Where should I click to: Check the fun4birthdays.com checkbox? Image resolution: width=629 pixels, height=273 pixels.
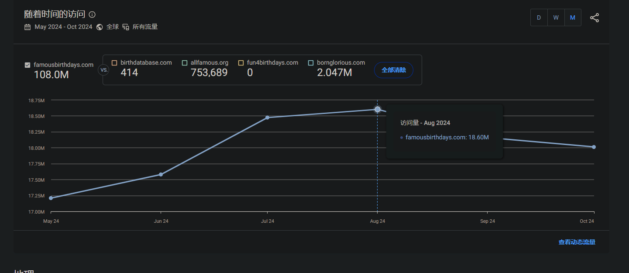[241, 63]
